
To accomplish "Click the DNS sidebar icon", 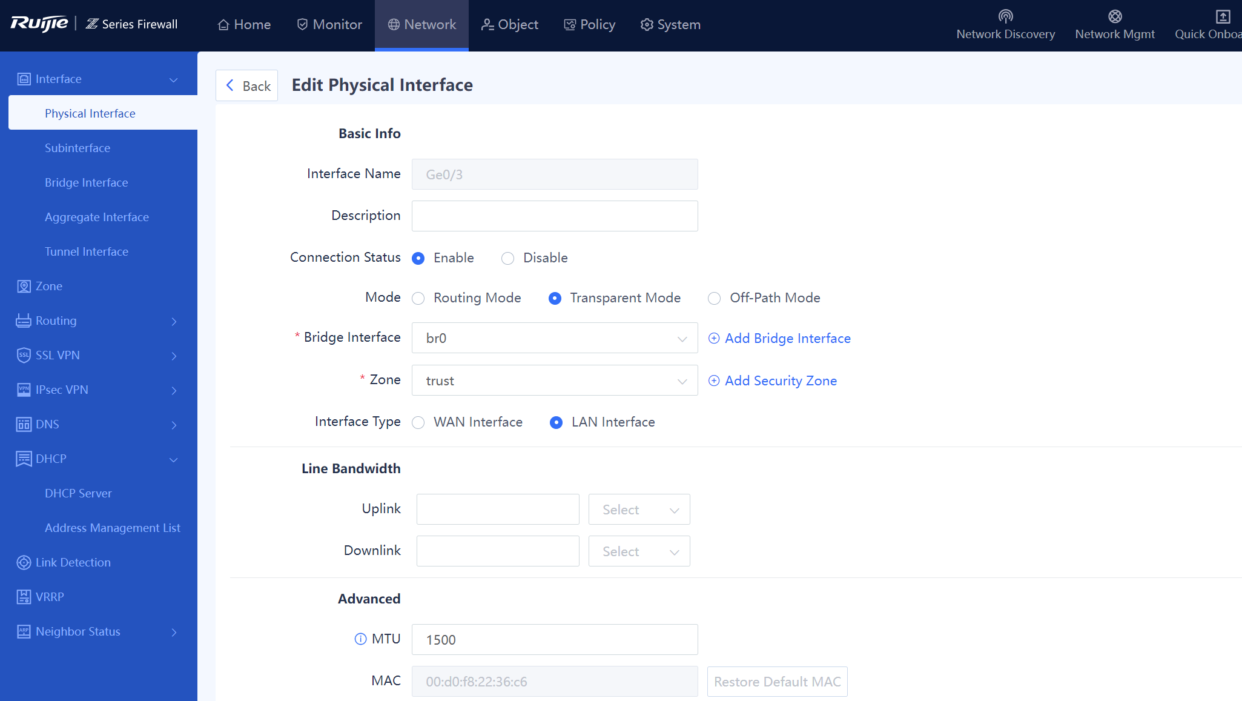I will [x=24, y=424].
